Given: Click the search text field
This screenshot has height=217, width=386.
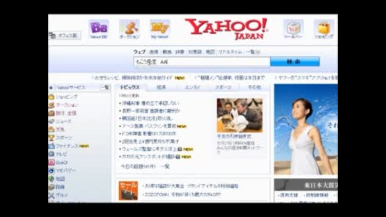Looking at the screenshot, I should (202, 62).
